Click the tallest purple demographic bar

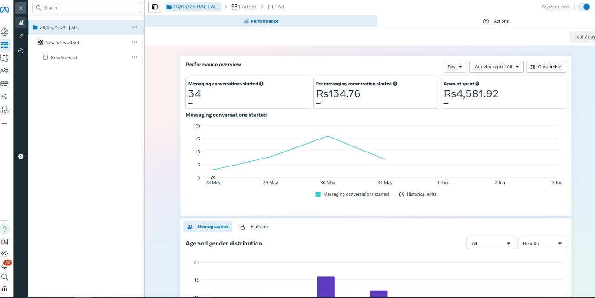point(326,287)
